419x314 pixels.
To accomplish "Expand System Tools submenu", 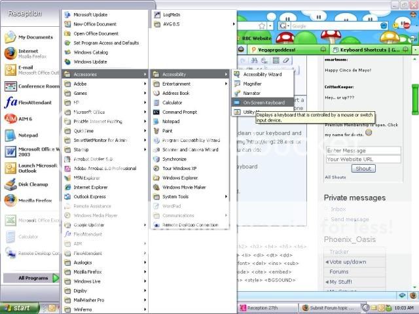I will [x=190, y=196].
